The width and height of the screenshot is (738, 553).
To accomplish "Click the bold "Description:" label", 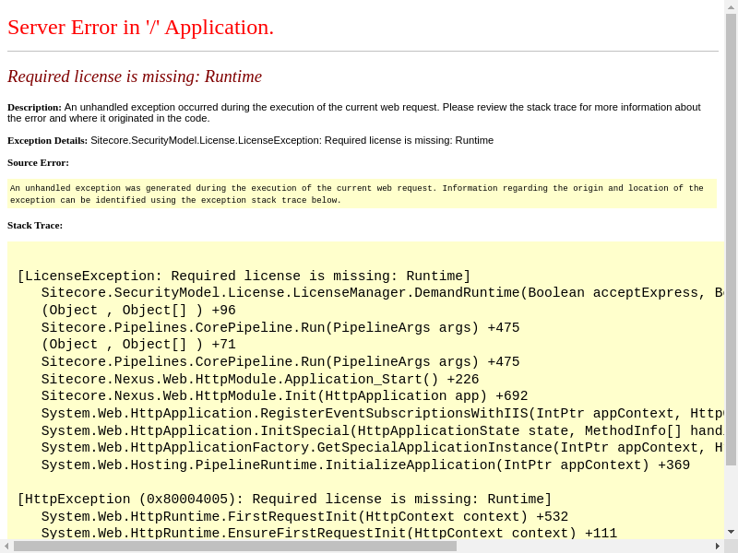I will pyautogui.click(x=34, y=107).
